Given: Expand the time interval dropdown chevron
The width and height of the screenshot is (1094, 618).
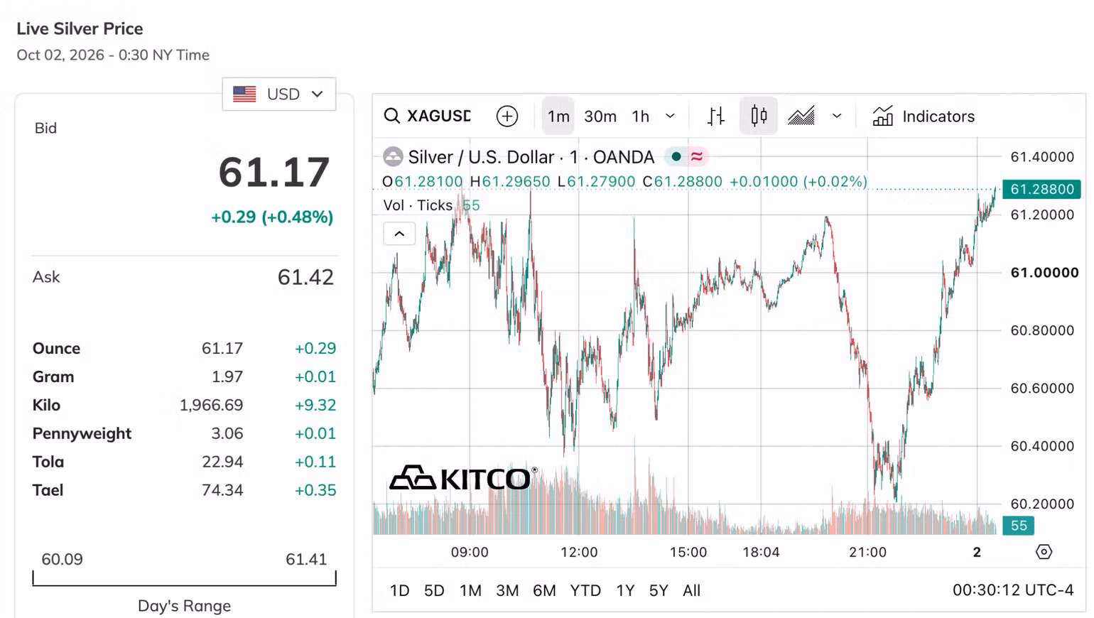Looking at the screenshot, I should point(670,116).
